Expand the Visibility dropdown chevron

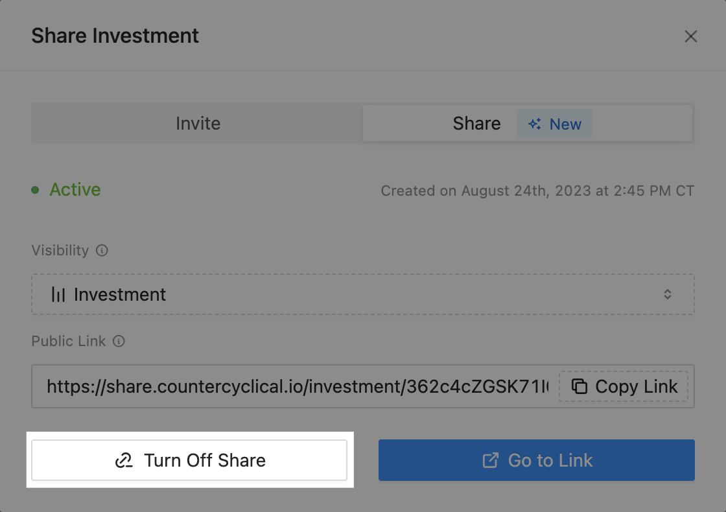668,294
